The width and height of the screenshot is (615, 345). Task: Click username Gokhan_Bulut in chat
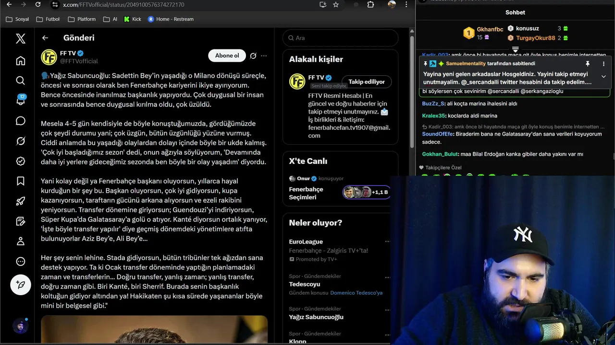point(440,154)
